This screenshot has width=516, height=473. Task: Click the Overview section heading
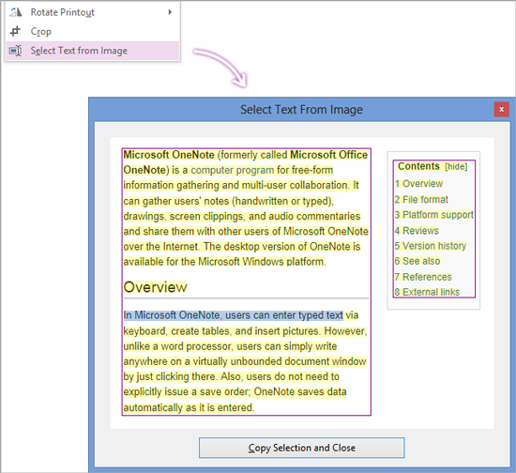point(156,287)
